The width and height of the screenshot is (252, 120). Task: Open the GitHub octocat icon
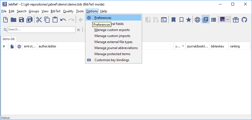[244, 20]
